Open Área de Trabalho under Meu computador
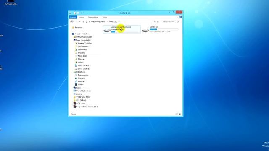 [x=85, y=43]
